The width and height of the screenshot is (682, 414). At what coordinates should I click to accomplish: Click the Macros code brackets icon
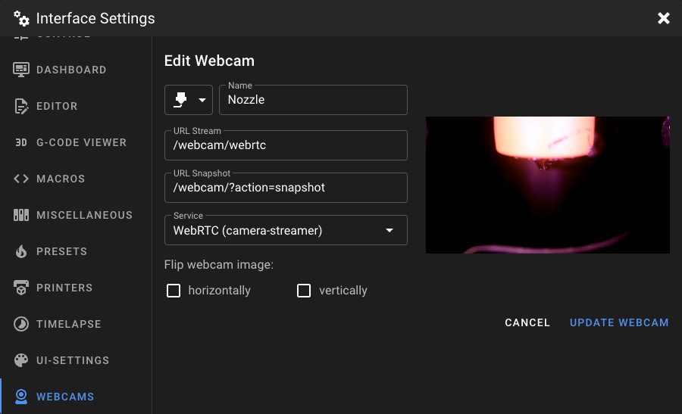tap(21, 179)
